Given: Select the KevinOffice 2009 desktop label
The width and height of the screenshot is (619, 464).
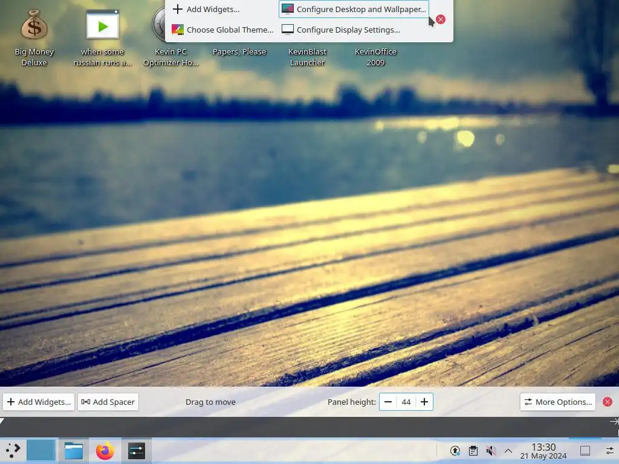Looking at the screenshot, I should (375, 57).
